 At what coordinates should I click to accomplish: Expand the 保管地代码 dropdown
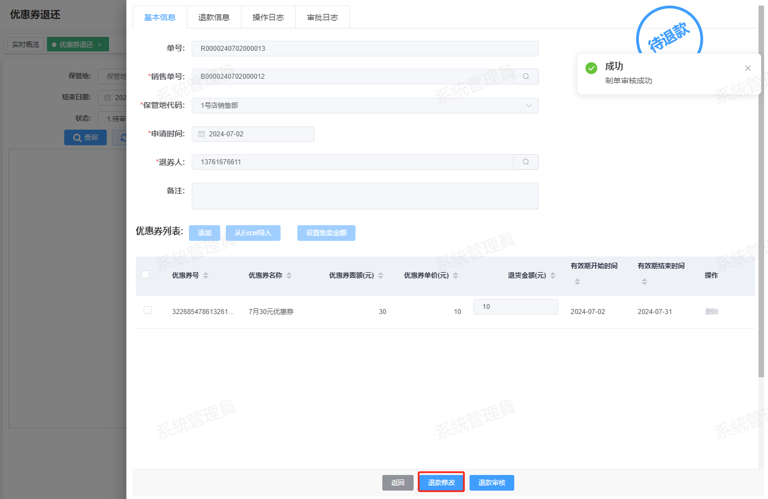pos(529,106)
